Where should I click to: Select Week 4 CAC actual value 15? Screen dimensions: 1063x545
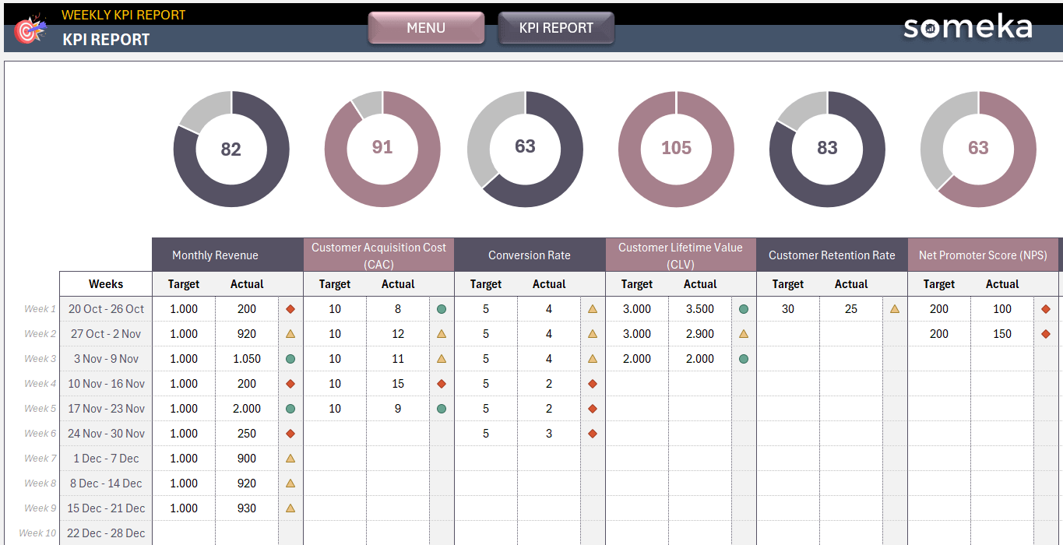click(x=398, y=384)
